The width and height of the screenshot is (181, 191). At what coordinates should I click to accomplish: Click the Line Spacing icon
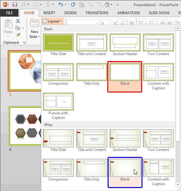click(177, 23)
